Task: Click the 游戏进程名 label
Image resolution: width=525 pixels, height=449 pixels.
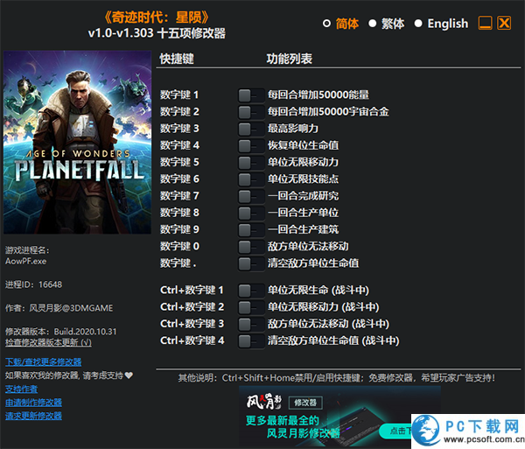Action: (27, 250)
